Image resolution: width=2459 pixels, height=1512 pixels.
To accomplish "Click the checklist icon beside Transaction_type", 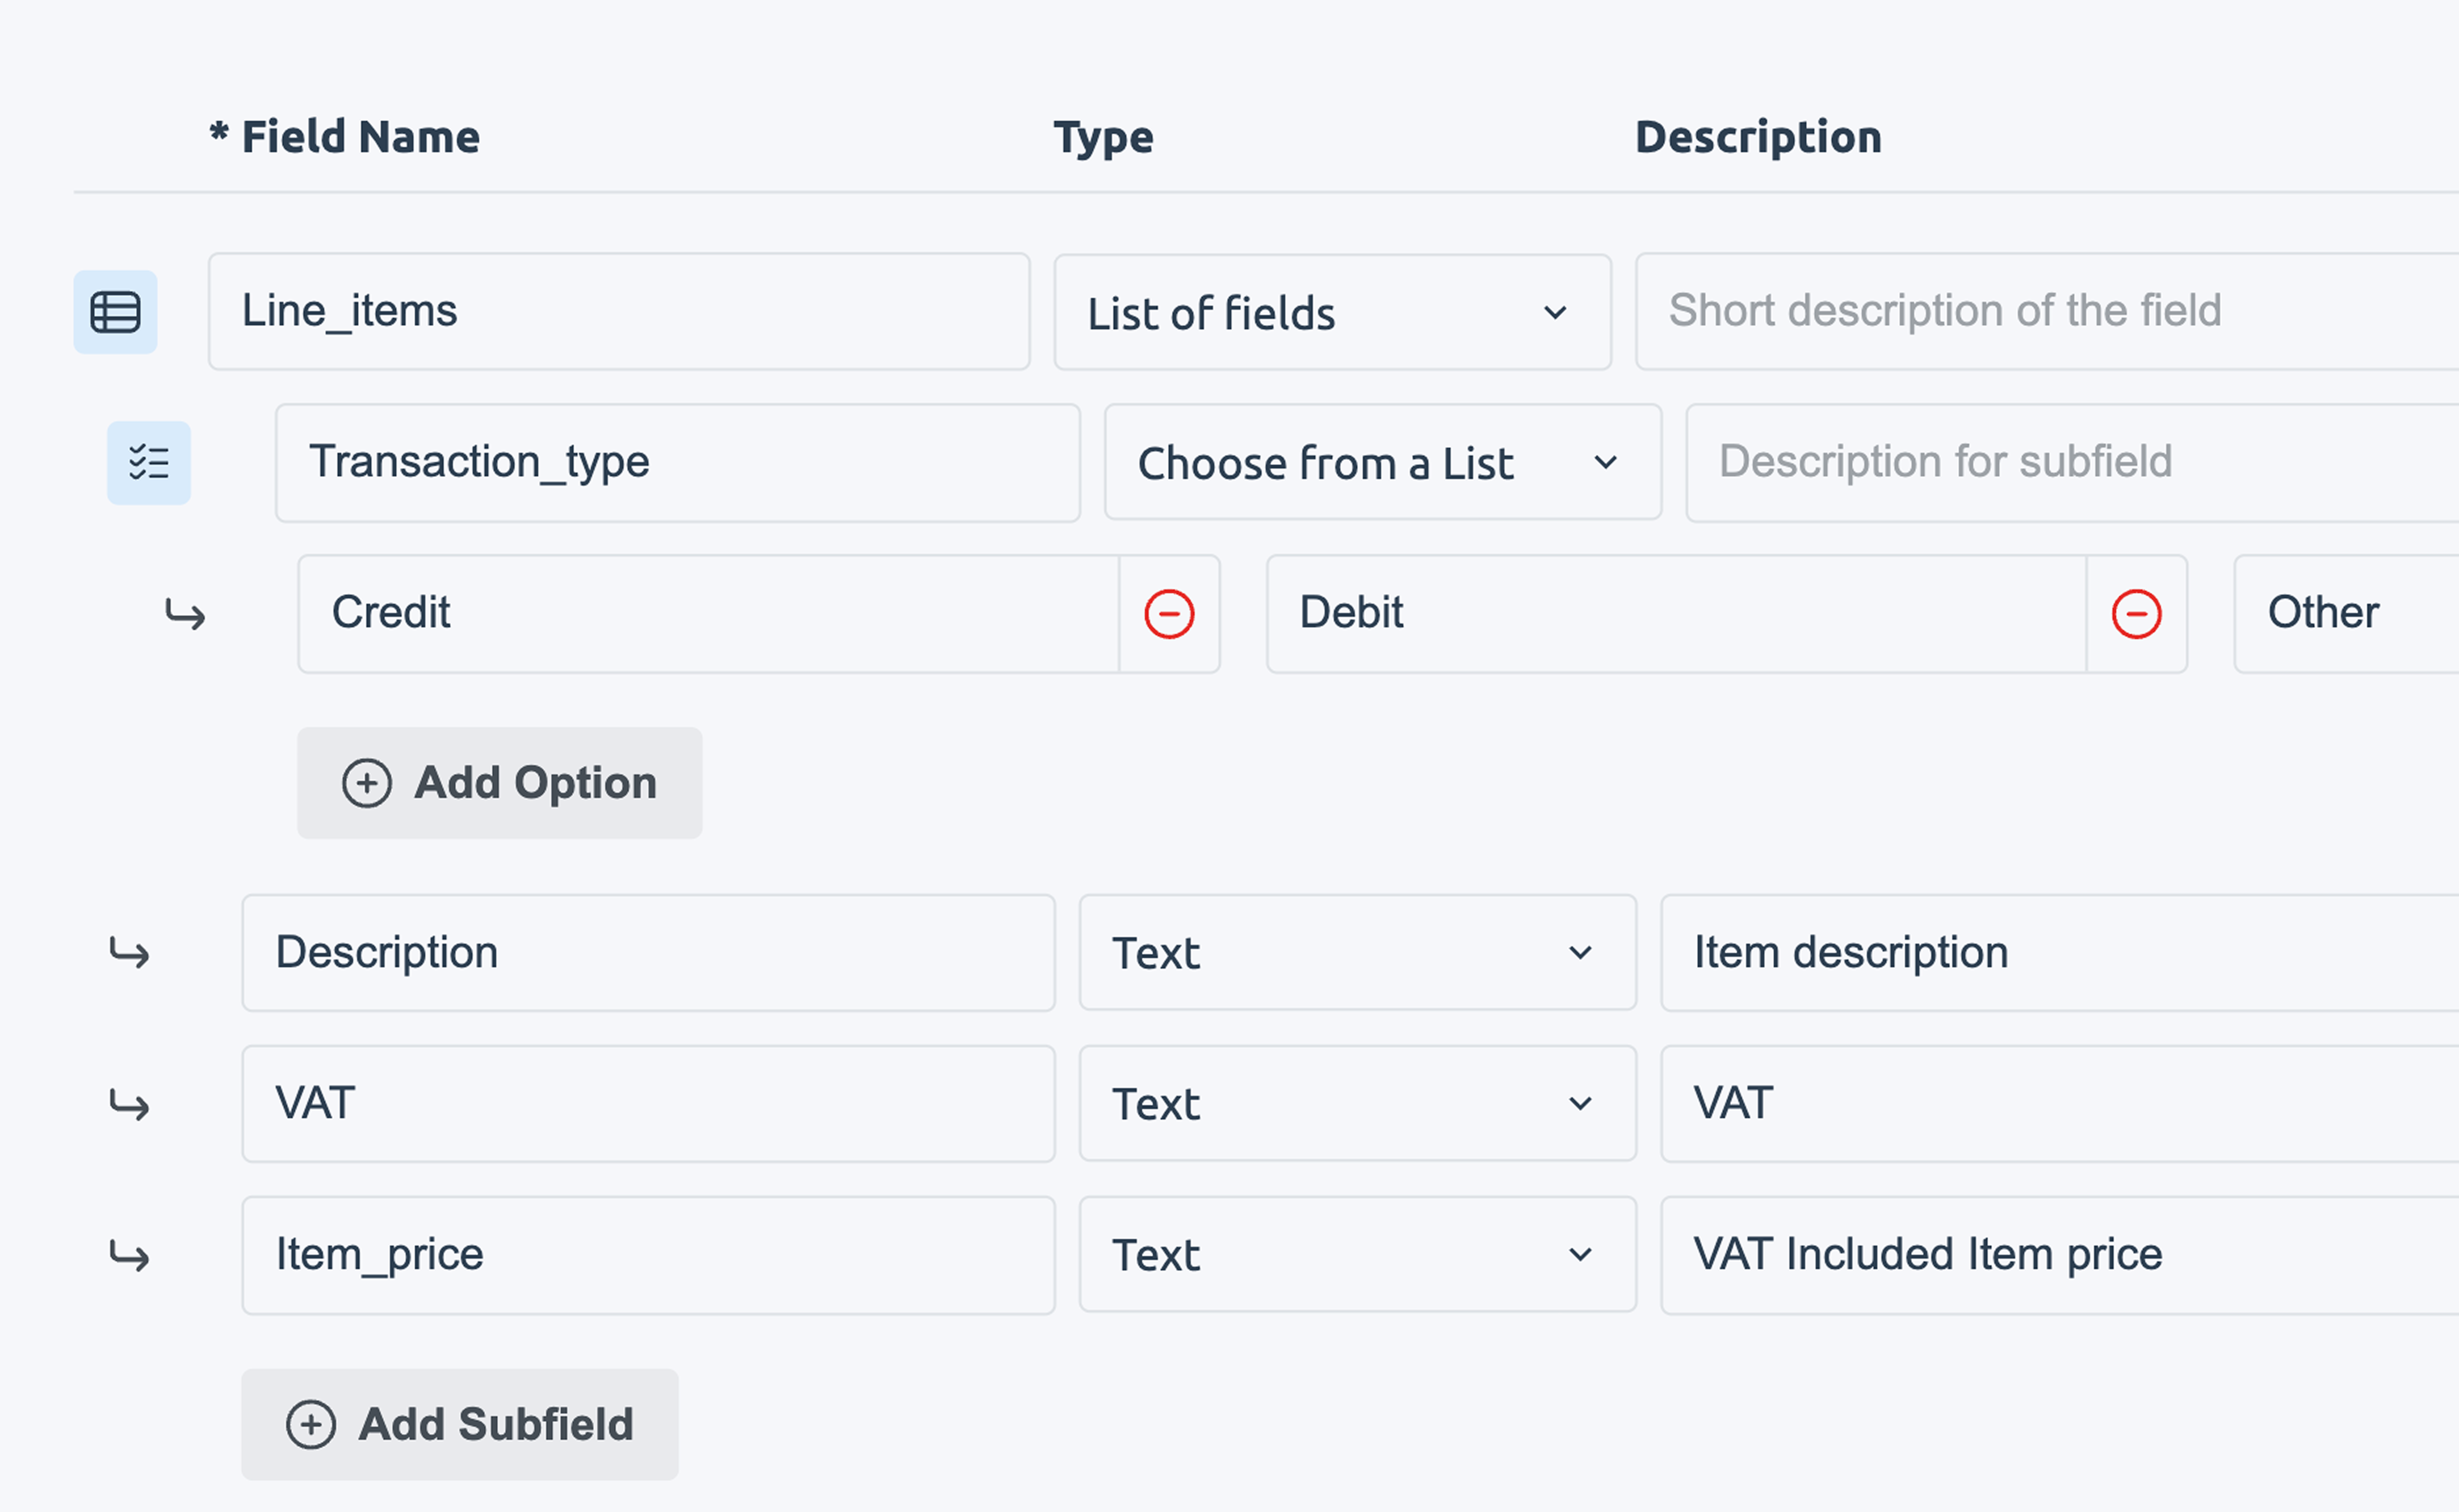I will click(x=149, y=463).
